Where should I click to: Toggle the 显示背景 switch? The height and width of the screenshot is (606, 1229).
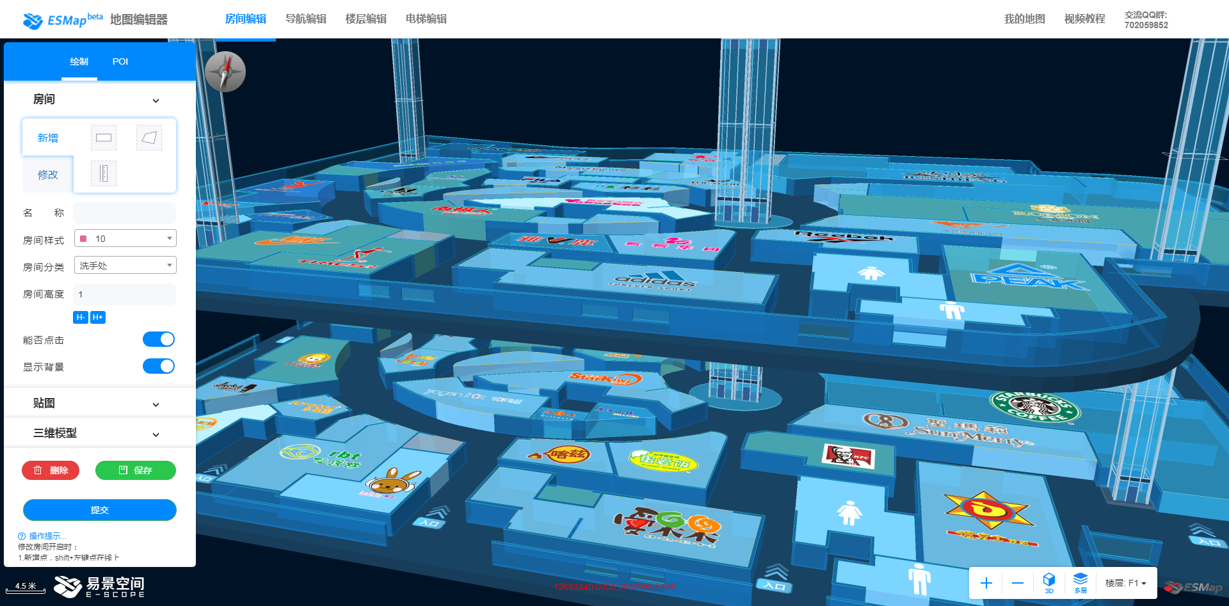(x=159, y=366)
